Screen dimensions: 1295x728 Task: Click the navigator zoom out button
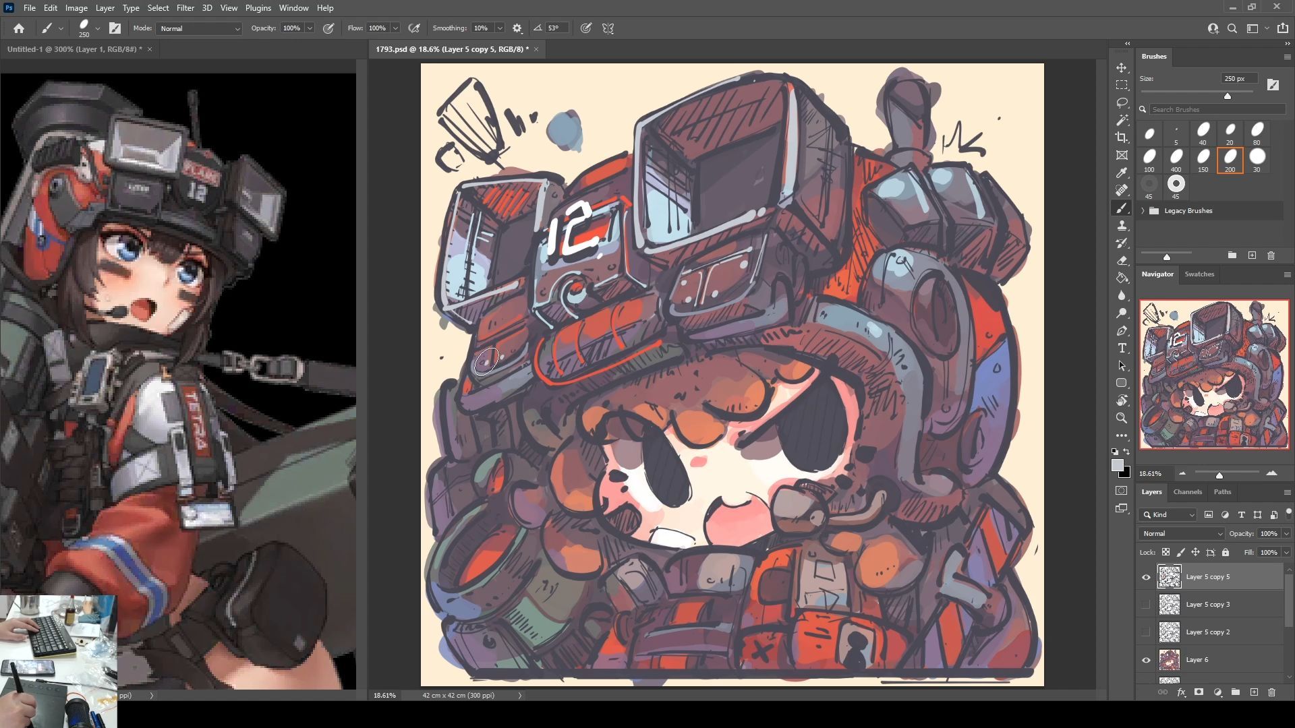coord(1182,473)
